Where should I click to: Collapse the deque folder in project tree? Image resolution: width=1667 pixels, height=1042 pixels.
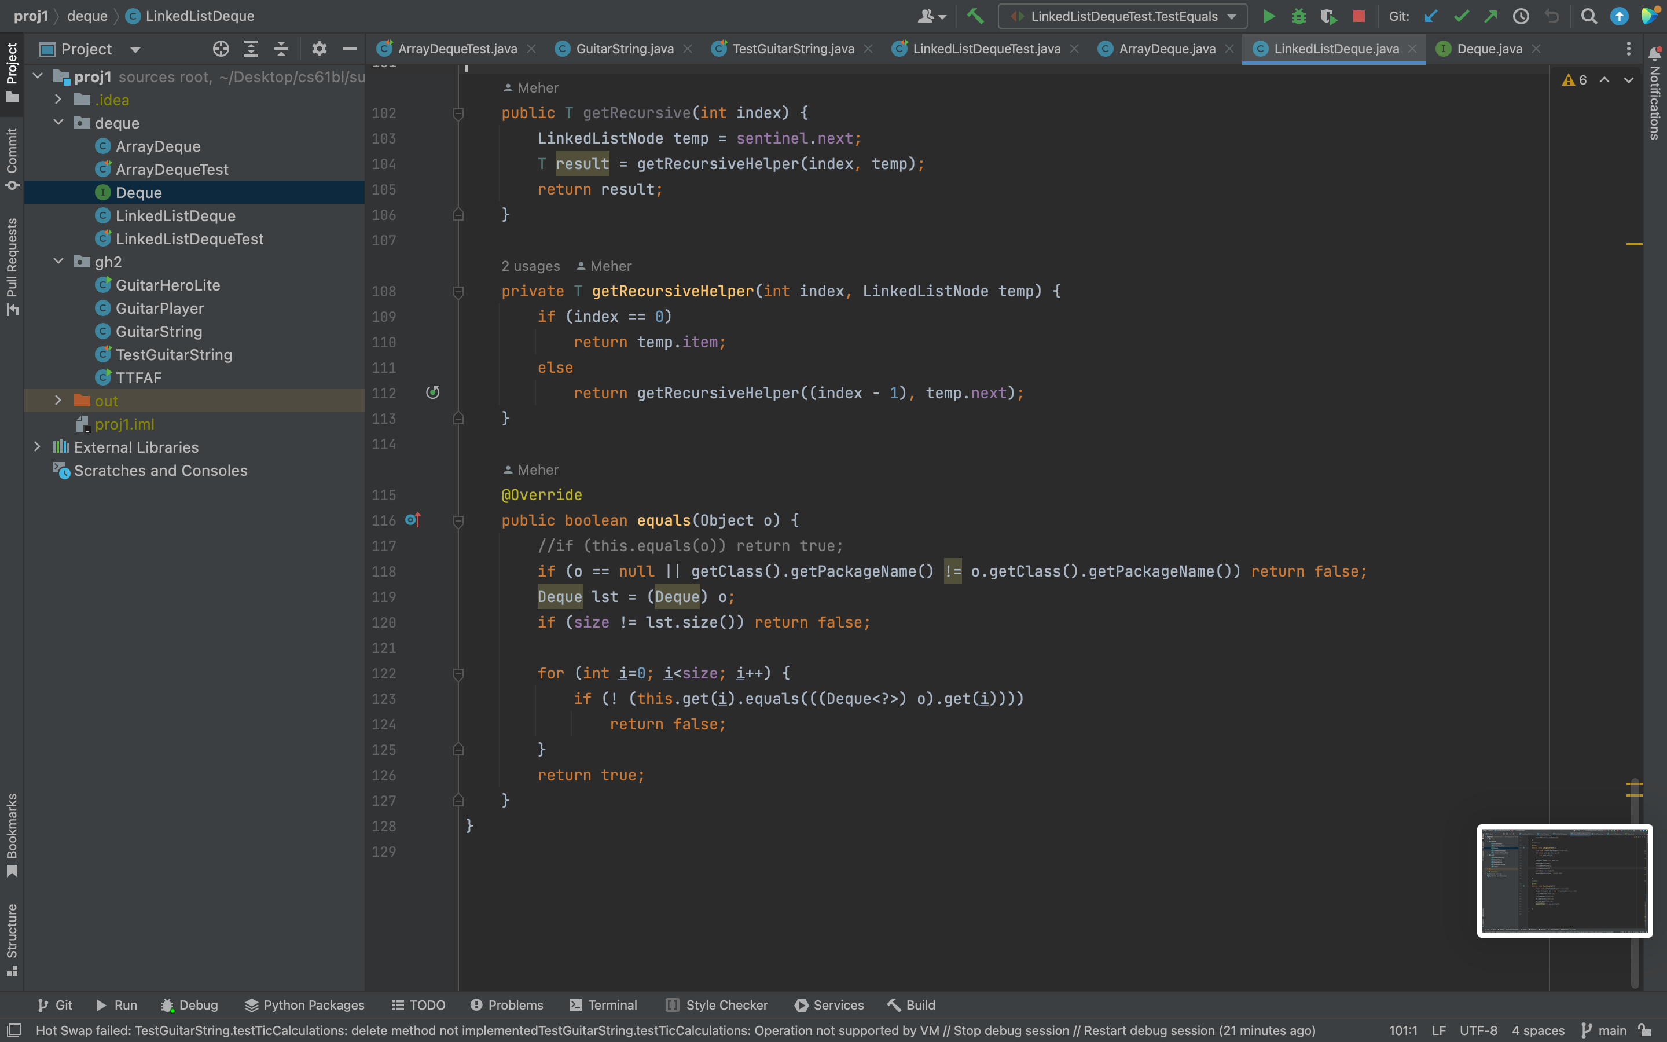(58, 123)
